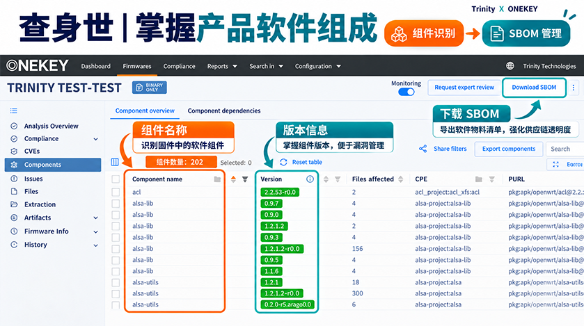Sort by Component name arrows
The image size is (584, 326).
click(x=233, y=179)
